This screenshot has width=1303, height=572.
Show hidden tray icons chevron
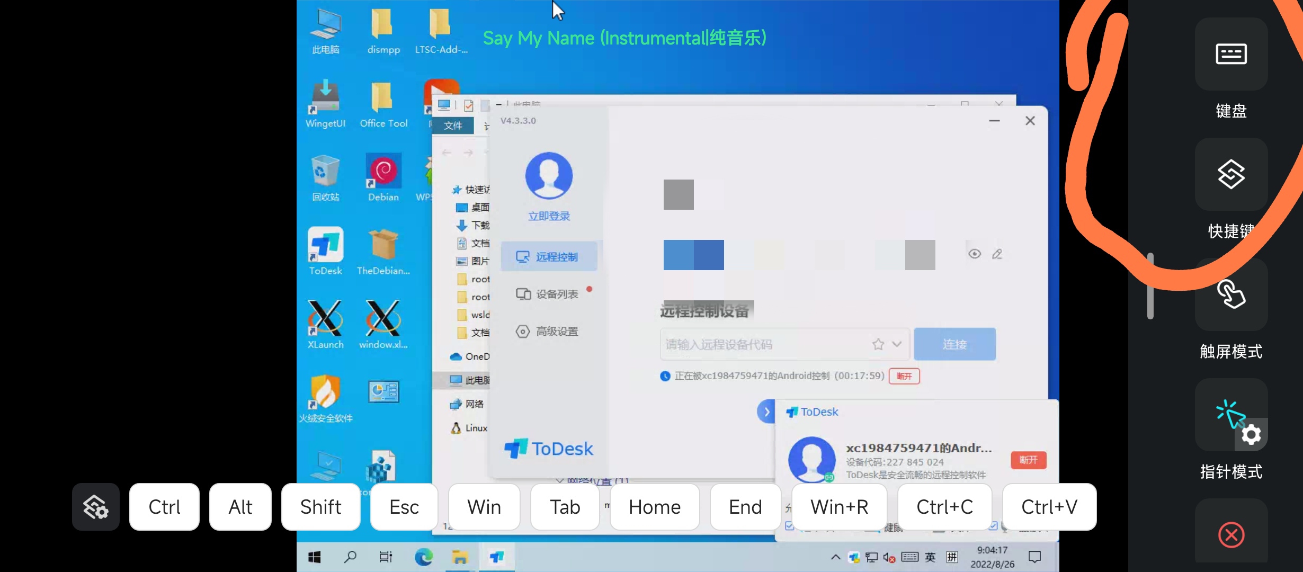pyautogui.click(x=835, y=557)
